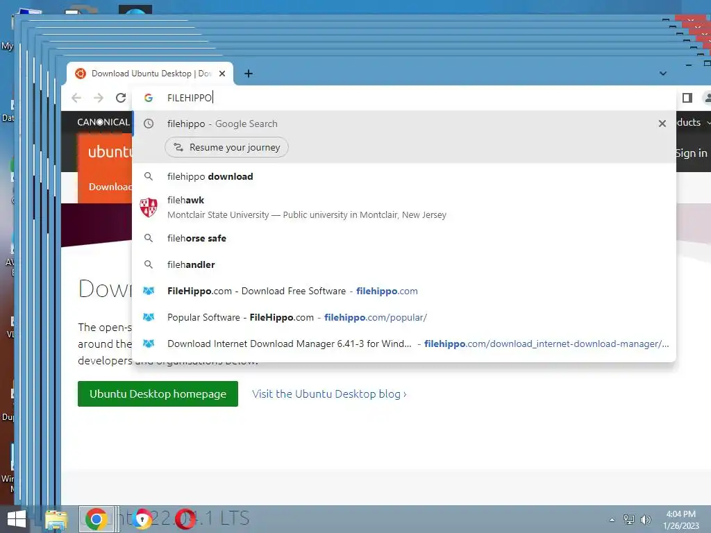Pick the filehorse safe suggestion

pos(403,239)
